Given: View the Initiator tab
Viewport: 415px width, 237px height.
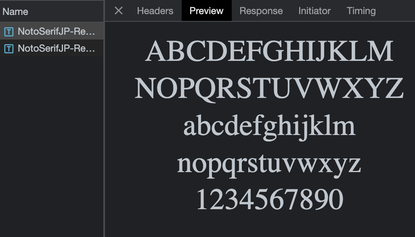Looking at the screenshot, I should 314,11.
